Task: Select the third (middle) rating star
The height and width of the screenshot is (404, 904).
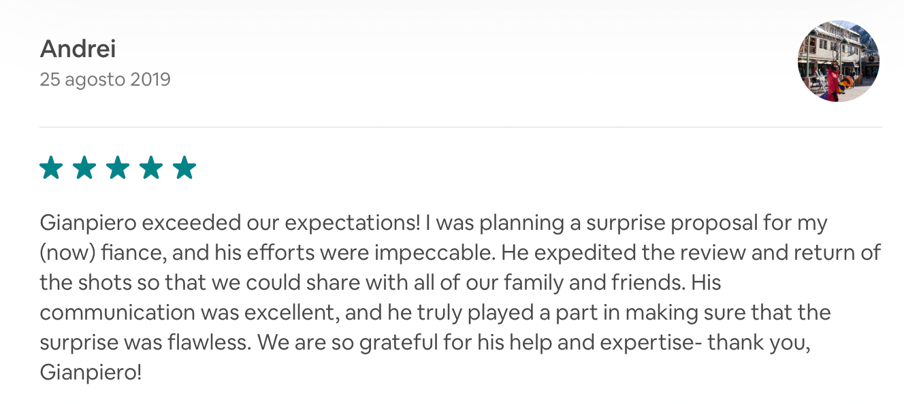Action: coord(118,167)
